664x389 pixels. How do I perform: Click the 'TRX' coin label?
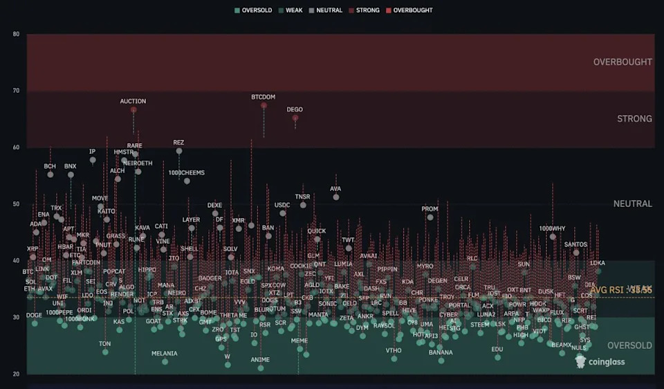point(56,208)
